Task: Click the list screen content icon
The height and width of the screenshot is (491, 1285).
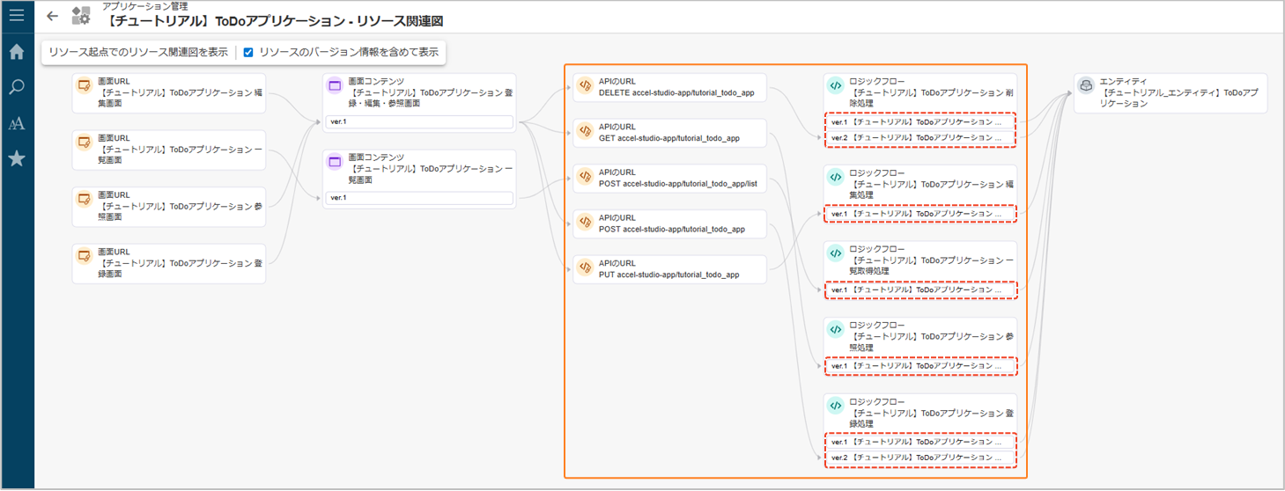Action: pyautogui.click(x=335, y=162)
